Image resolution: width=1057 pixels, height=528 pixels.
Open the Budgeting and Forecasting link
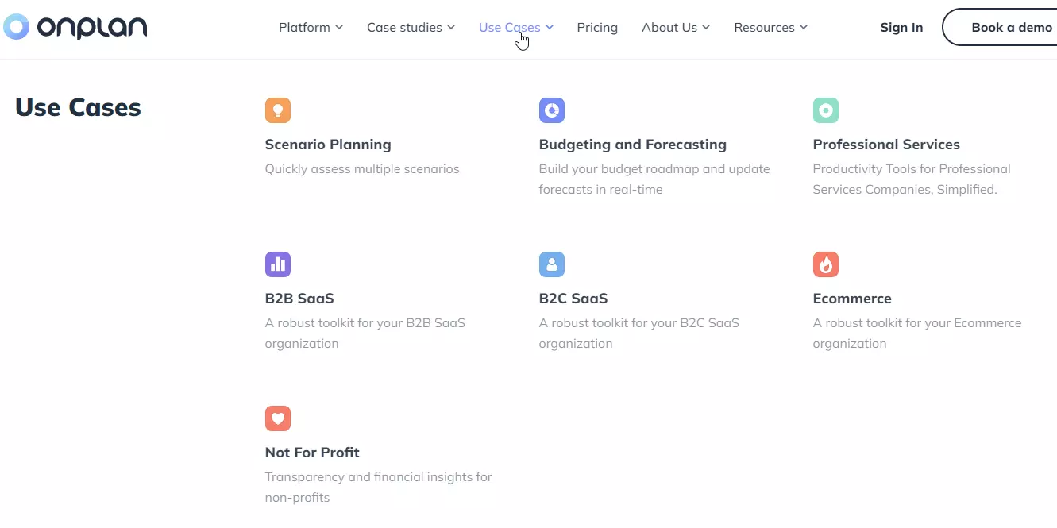[x=633, y=145]
